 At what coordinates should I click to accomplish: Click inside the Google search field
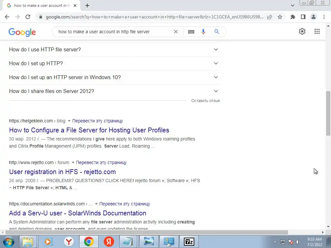pos(114,32)
